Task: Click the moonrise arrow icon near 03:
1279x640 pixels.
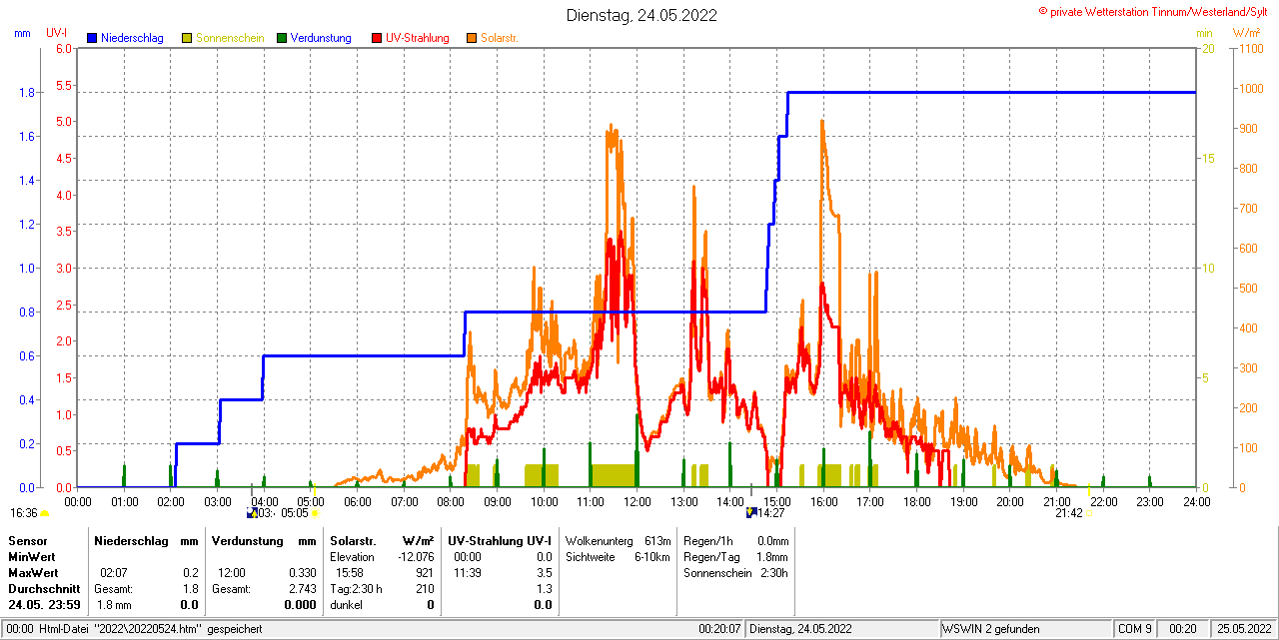Action: 251,513
